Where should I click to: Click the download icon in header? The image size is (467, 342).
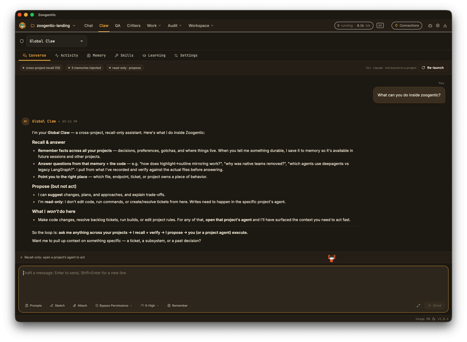click(445, 26)
